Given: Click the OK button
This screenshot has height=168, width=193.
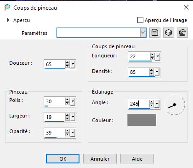Looking at the screenshot, I should pos(63,159).
